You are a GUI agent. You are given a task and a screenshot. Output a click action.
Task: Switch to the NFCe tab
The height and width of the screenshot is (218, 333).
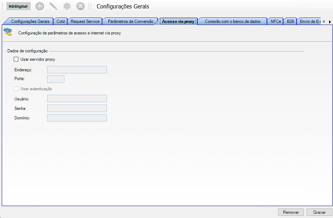(276, 21)
